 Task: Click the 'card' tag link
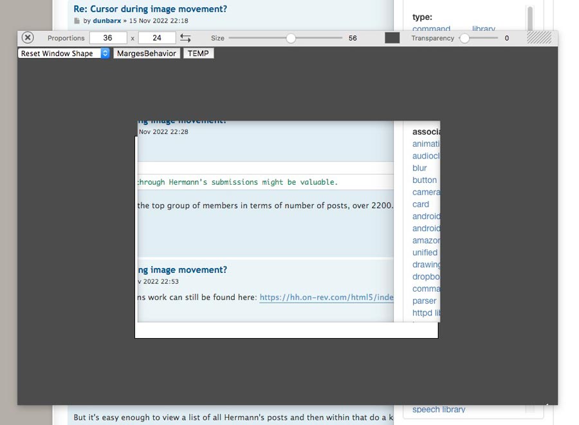(421, 204)
